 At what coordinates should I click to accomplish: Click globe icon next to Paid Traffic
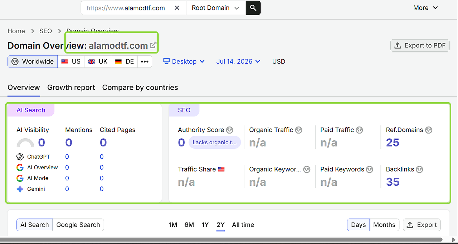point(360,130)
